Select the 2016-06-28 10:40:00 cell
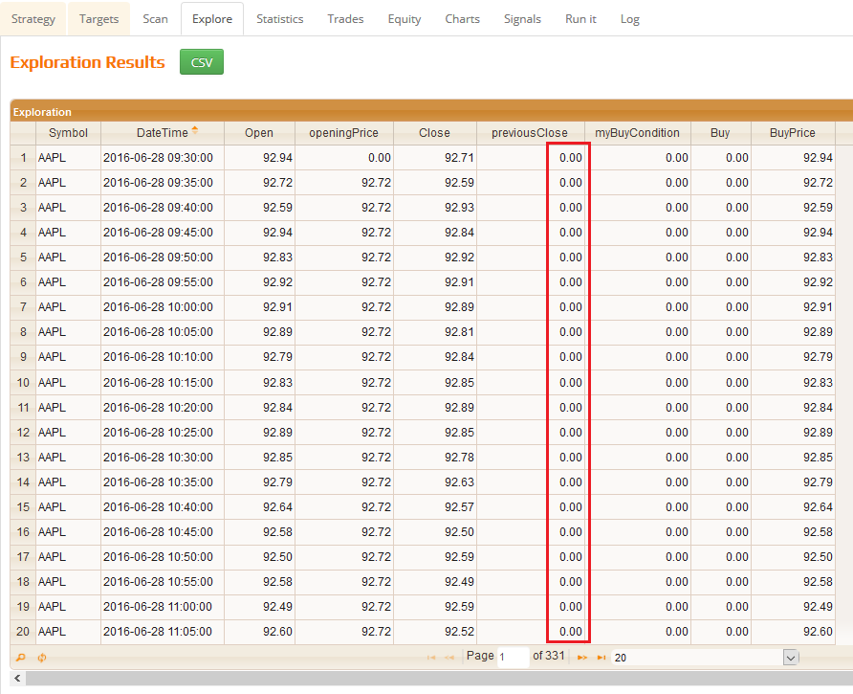The width and height of the screenshot is (853, 694). coord(163,507)
